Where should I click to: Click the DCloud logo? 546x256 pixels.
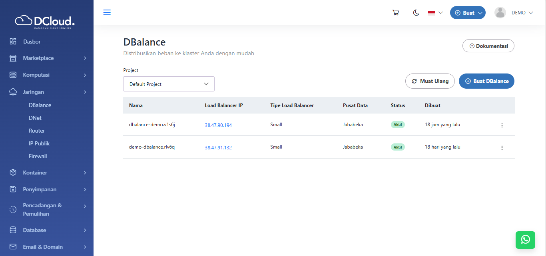(x=45, y=22)
